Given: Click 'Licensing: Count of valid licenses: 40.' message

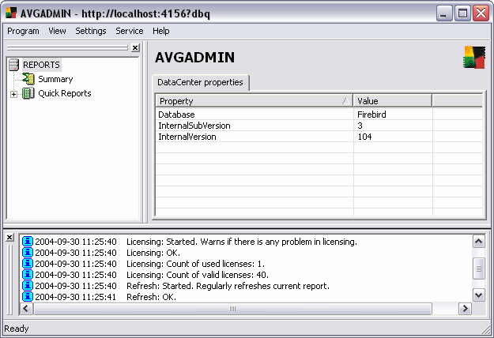Looking at the screenshot, I should point(198,275).
